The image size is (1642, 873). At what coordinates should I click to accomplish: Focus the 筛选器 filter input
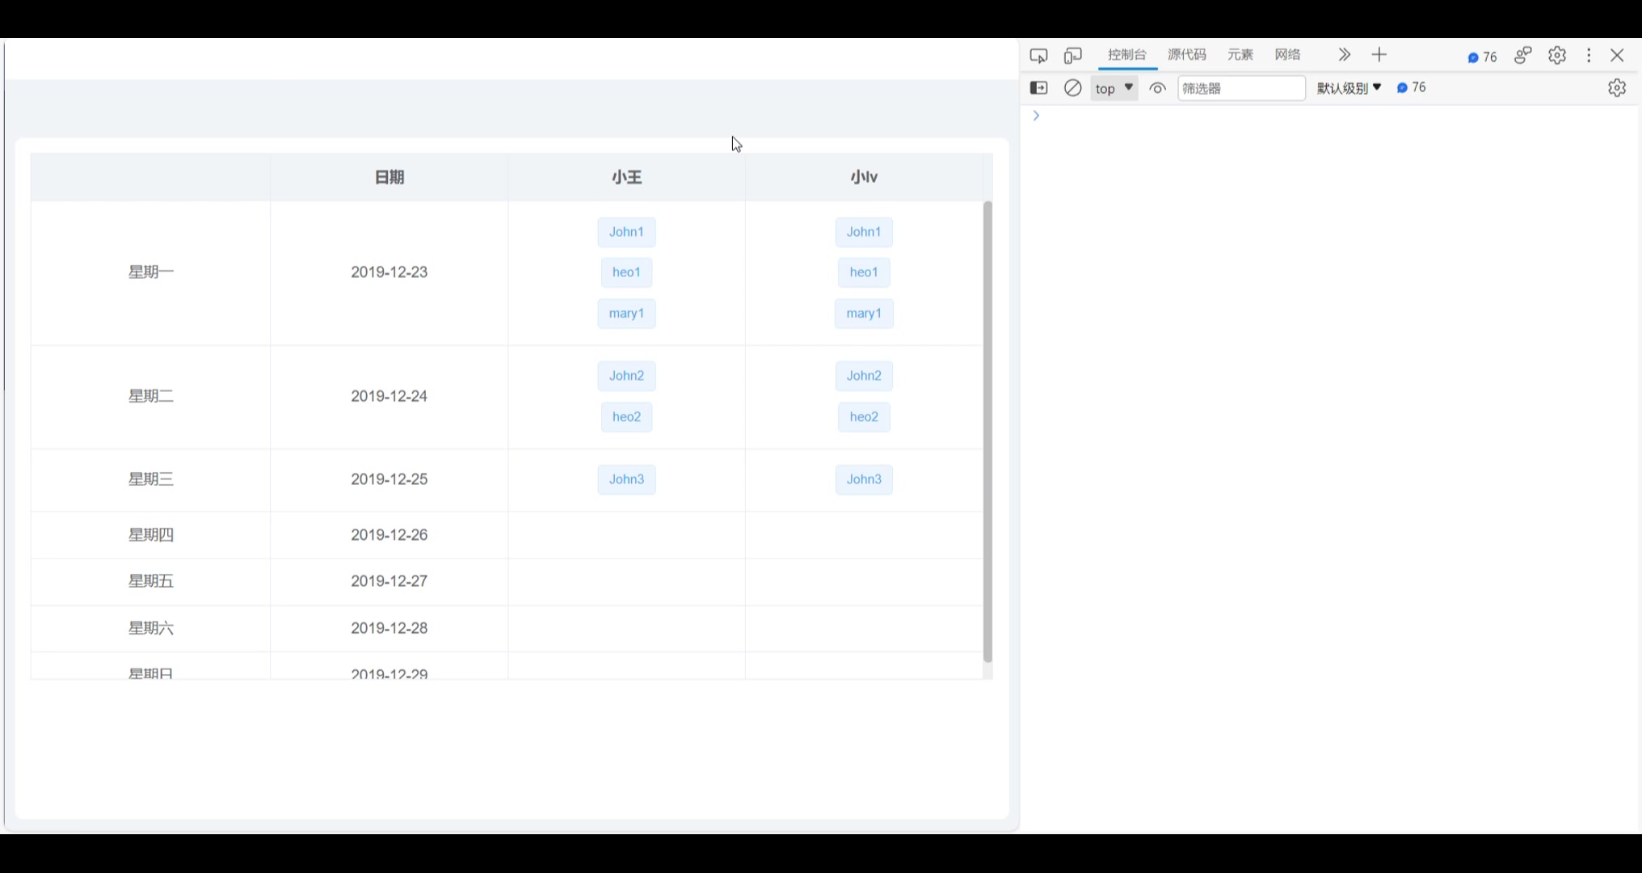coord(1240,88)
